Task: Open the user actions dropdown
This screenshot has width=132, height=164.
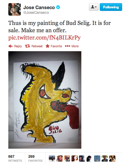Action: [x=94, y=7]
